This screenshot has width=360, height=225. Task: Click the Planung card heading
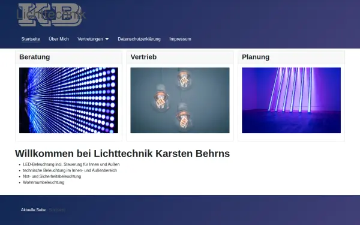click(x=256, y=57)
